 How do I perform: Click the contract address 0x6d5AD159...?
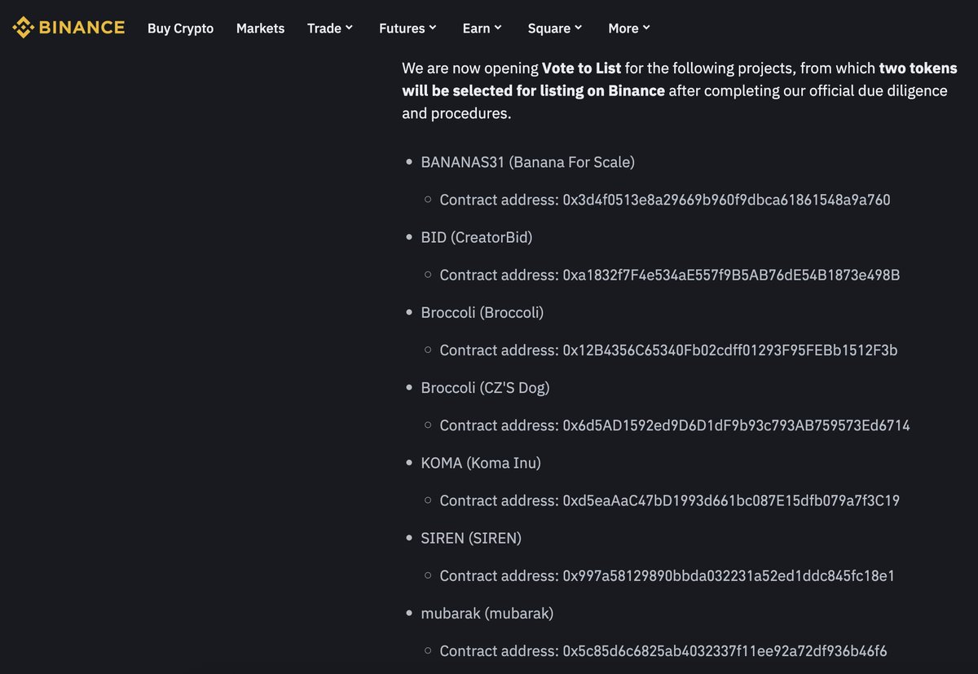coord(736,425)
